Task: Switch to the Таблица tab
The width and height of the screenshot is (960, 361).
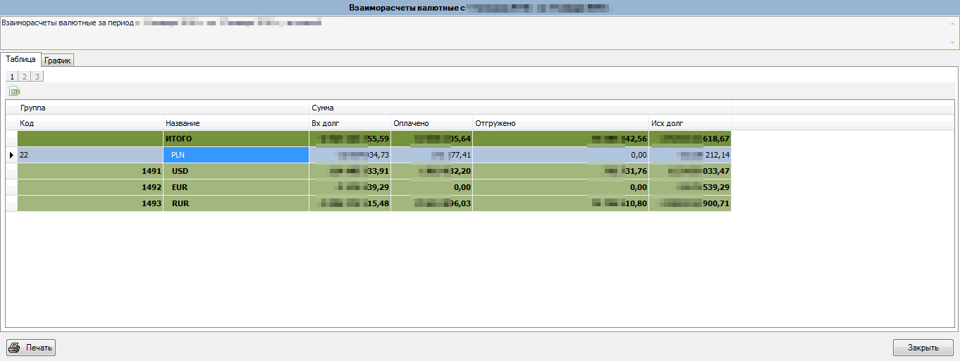Action: (x=20, y=59)
